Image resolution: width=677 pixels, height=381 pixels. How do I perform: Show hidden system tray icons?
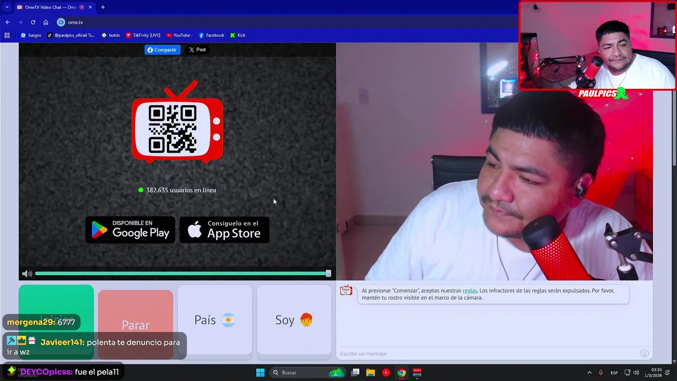pos(589,373)
